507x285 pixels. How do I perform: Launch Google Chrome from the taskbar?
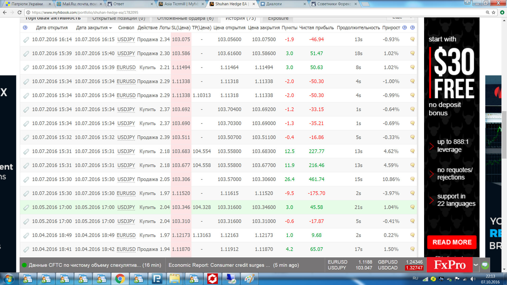(x=120, y=279)
